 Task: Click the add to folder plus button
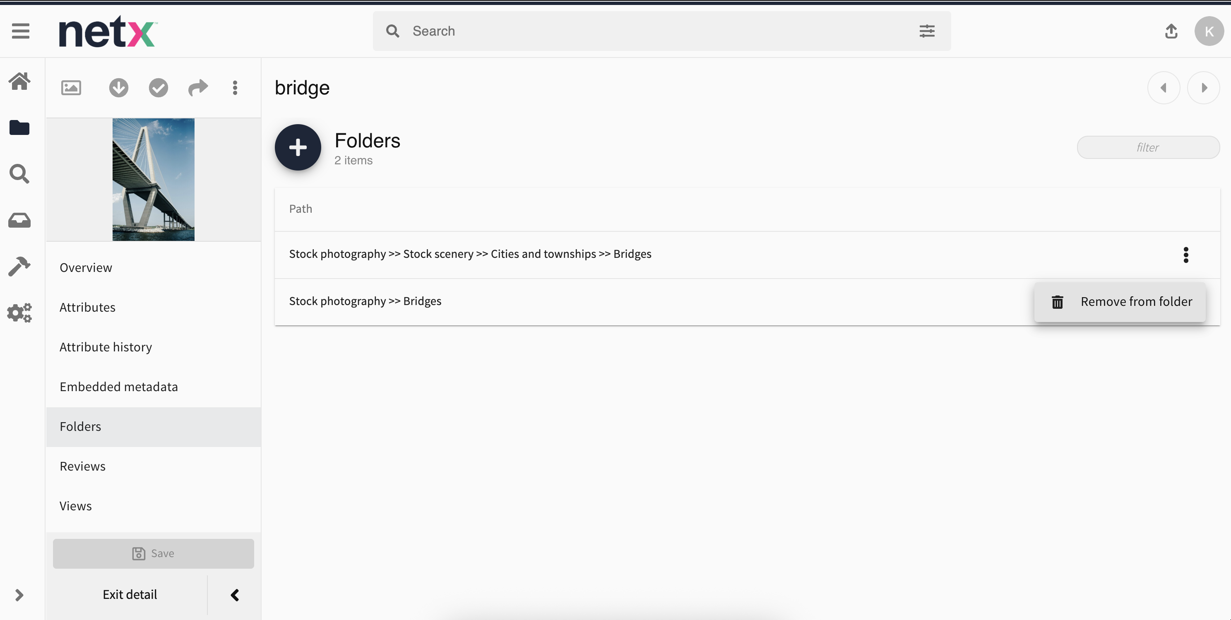298,148
